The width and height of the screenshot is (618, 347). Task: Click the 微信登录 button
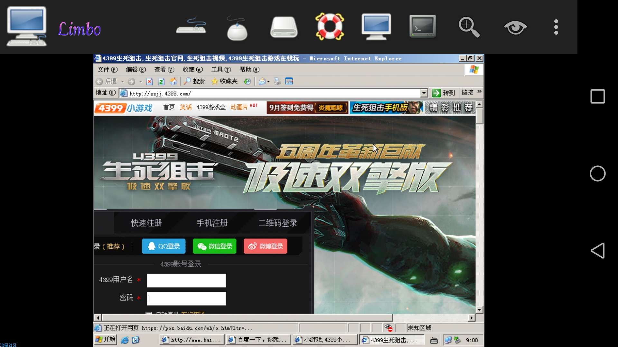coord(214,246)
